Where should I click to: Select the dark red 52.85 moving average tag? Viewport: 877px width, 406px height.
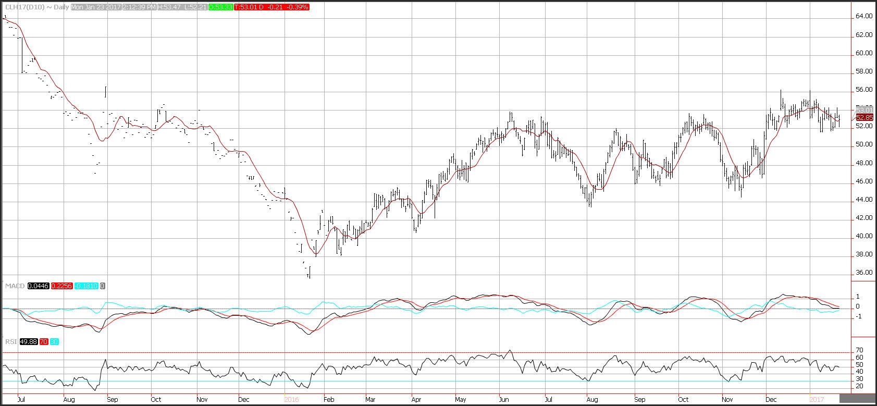(x=864, y=118)
